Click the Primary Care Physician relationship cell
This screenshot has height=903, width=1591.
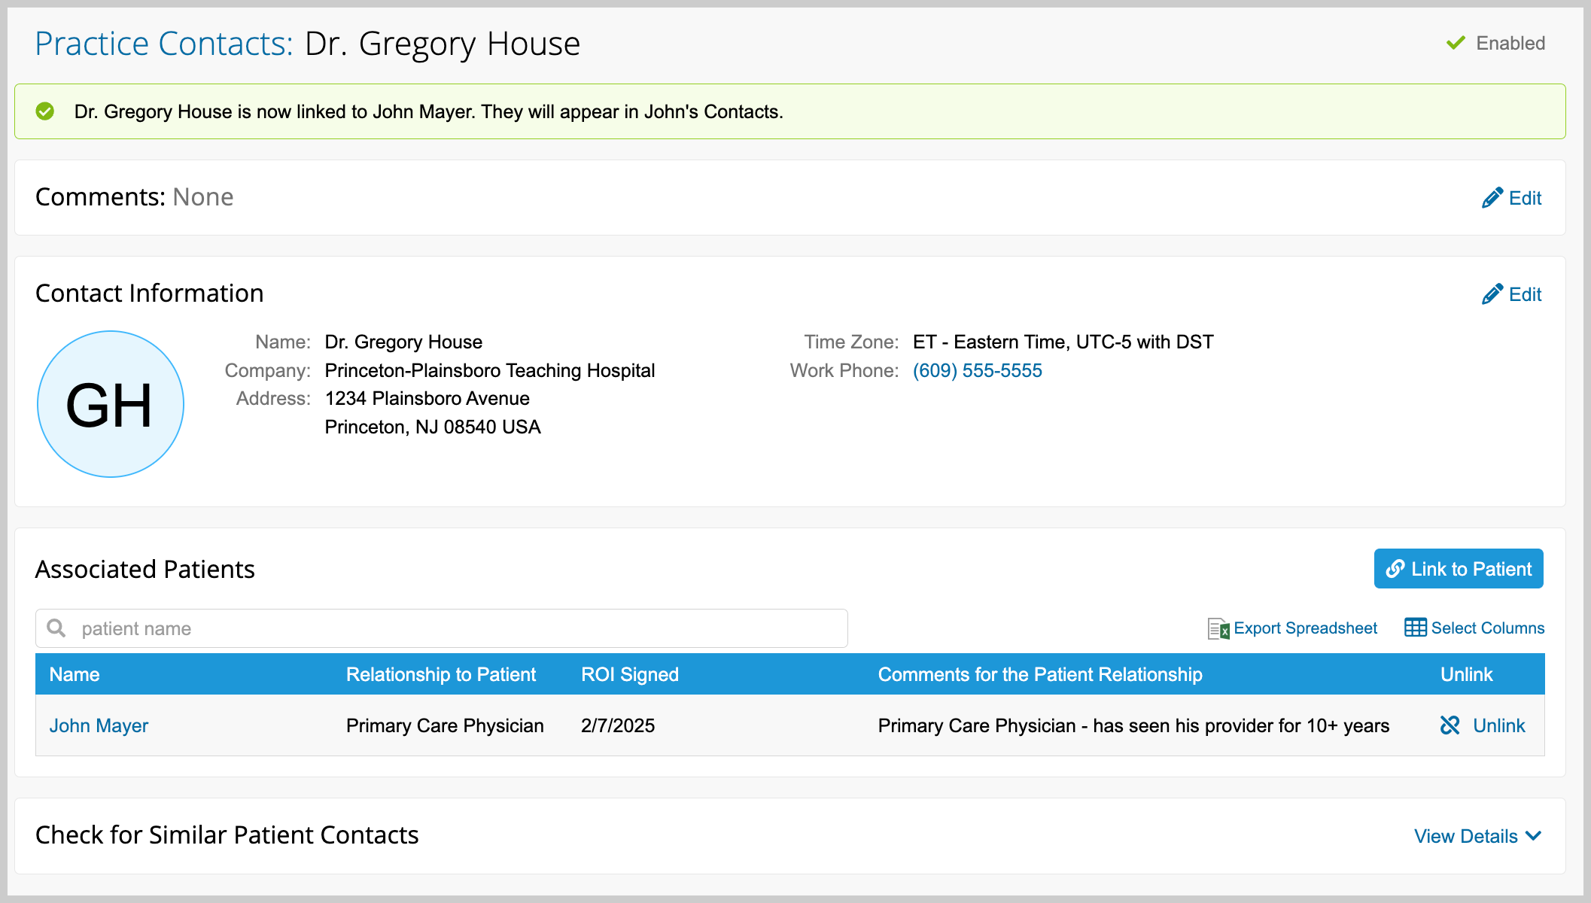click(445, 725)
